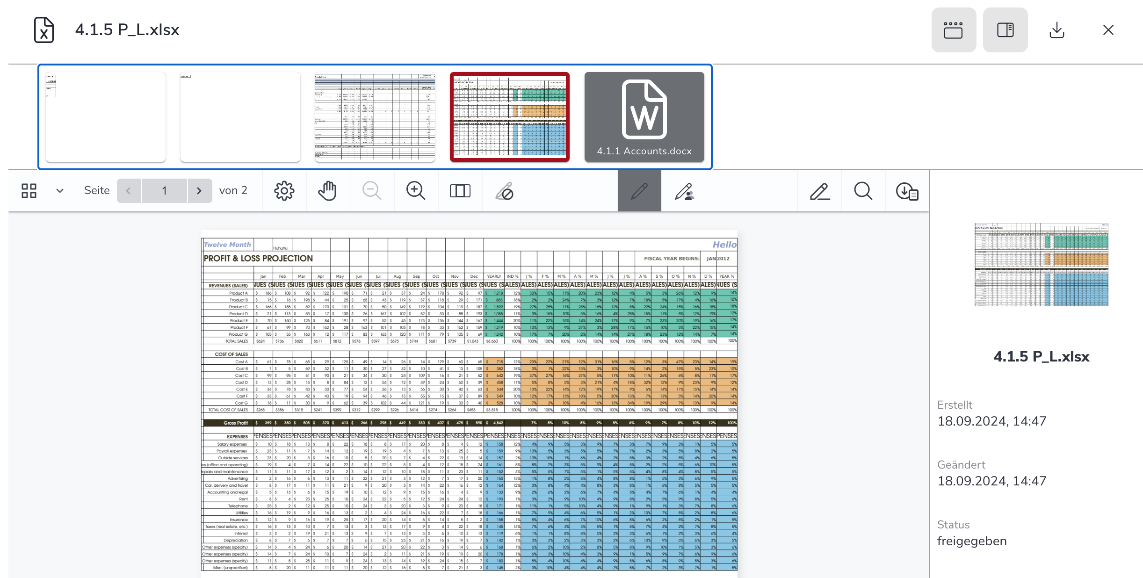Expand the chevron next to the grid view icon
Image resolution: width=1143 pixels, height=578 pixels.
[60, 191]
